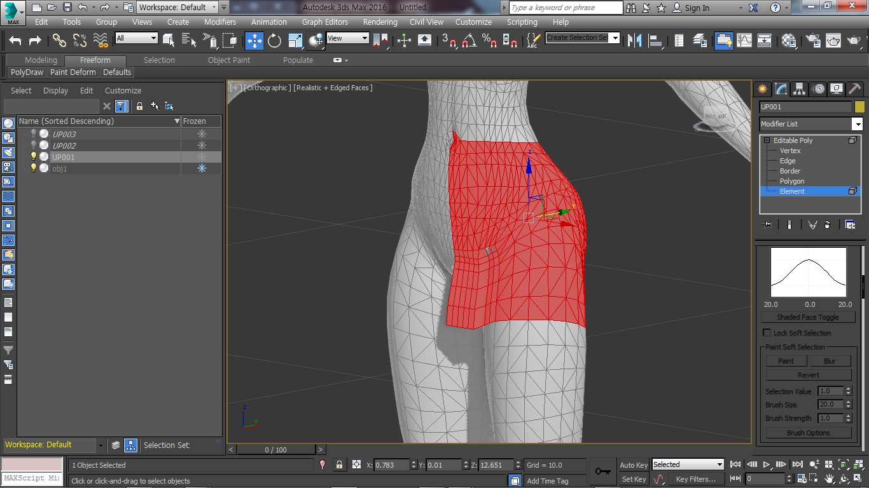
Task: Toggle visibility bulb for UP001
Action: point(34,157)
